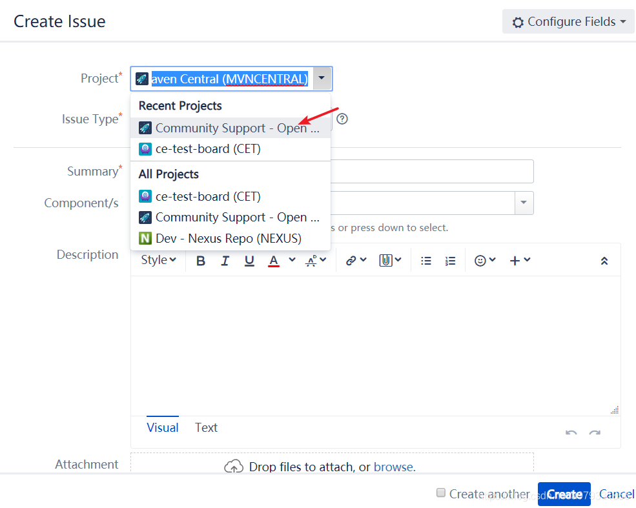636x508 pixels.
Task: Select Community Support - Open under All Projects
Action: tap(231, 218)
